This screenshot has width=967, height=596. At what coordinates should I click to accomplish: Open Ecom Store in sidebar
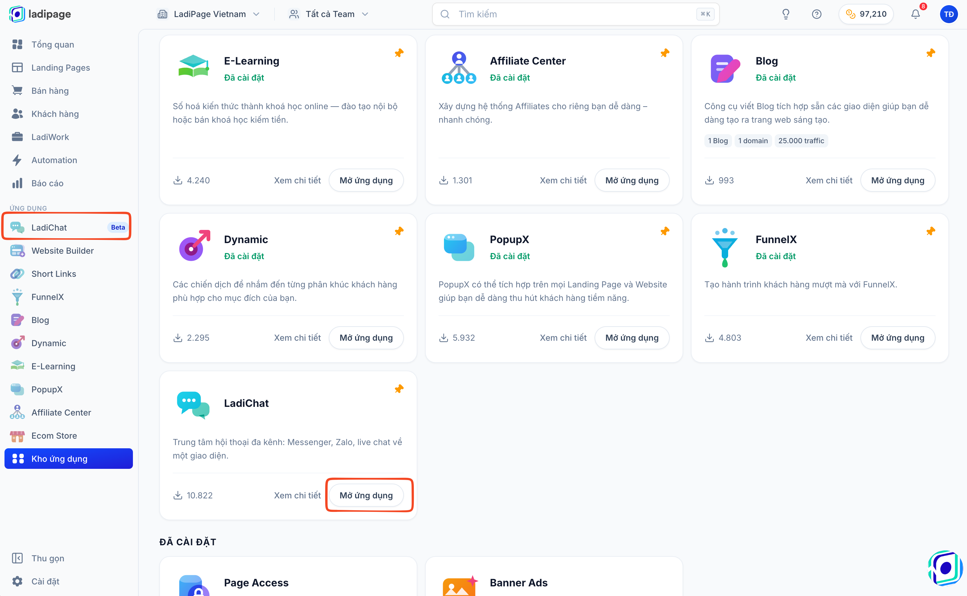click(69, 435)
